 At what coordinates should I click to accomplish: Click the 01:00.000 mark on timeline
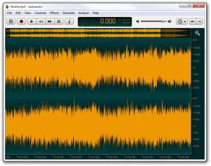tap(41, 157)
